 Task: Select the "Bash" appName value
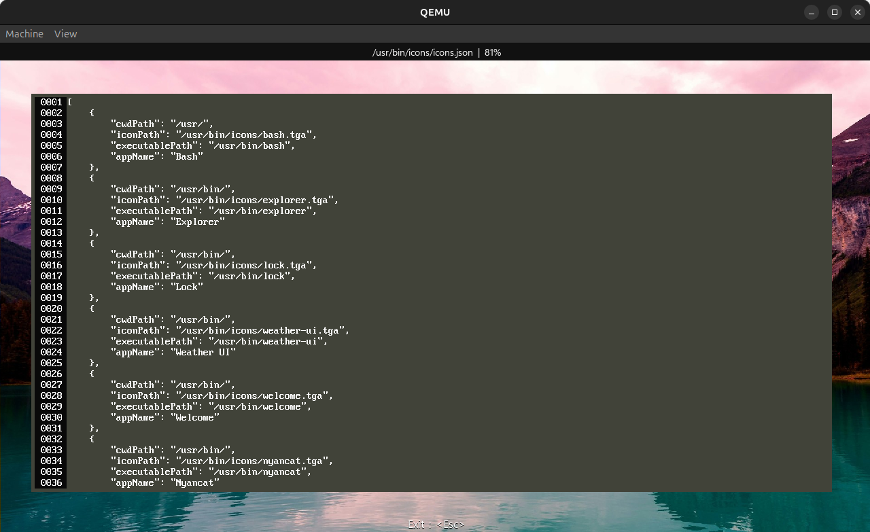coord(187,156)
